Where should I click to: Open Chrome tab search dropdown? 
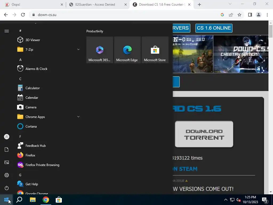coord(230,4)
